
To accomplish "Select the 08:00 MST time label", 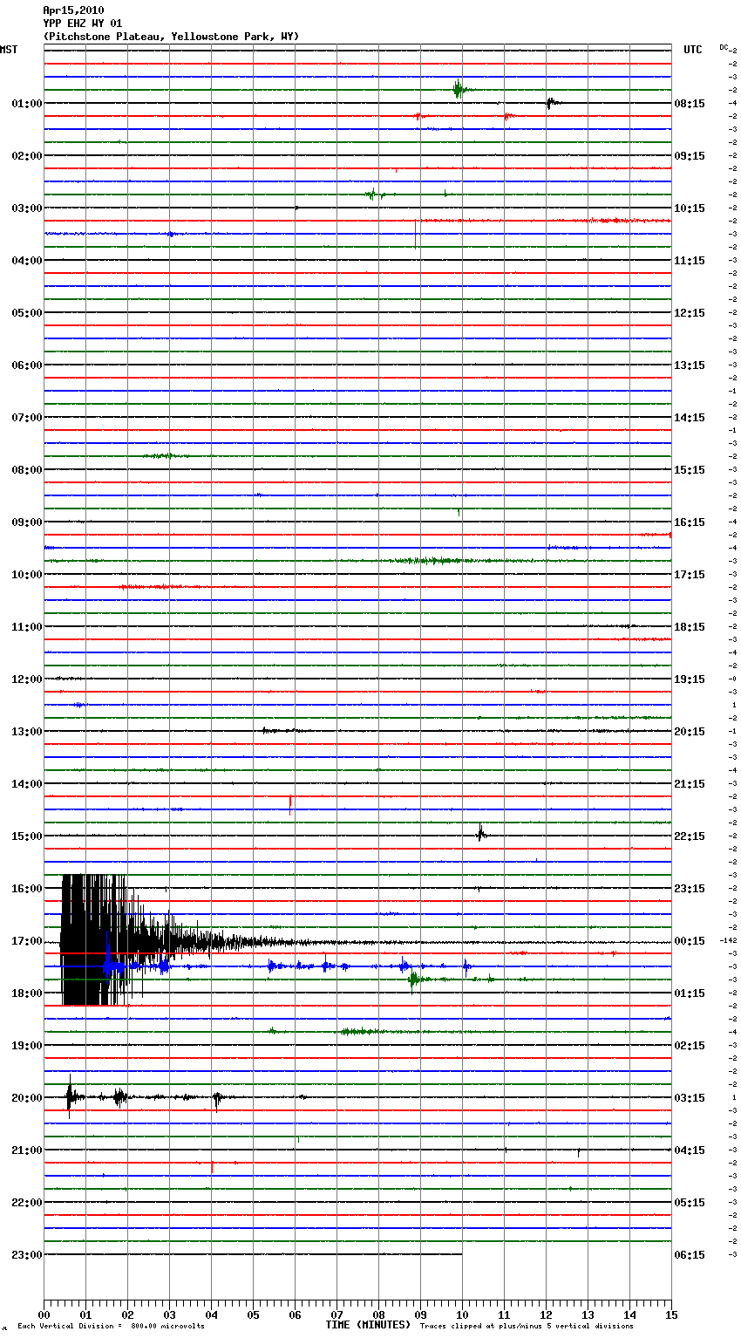I will point(26,470).
